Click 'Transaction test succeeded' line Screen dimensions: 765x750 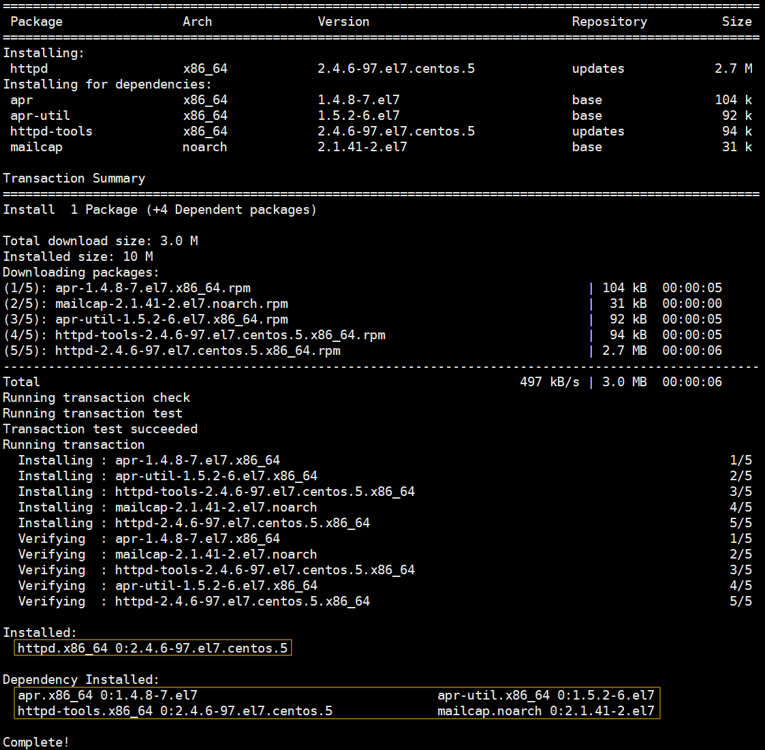tap(101, 428)
